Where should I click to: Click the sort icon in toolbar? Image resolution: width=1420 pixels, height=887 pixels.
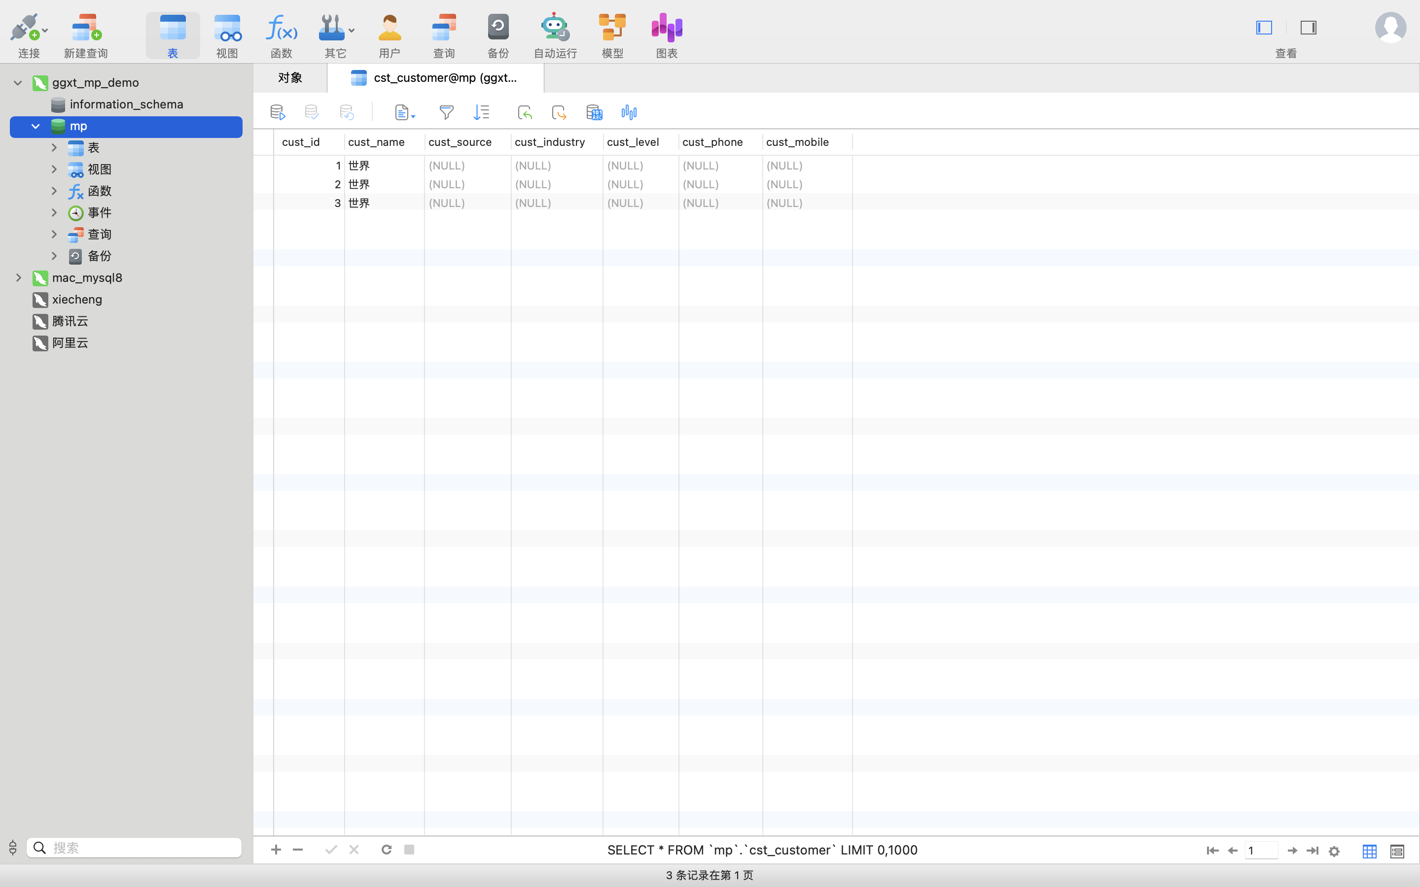481,112
